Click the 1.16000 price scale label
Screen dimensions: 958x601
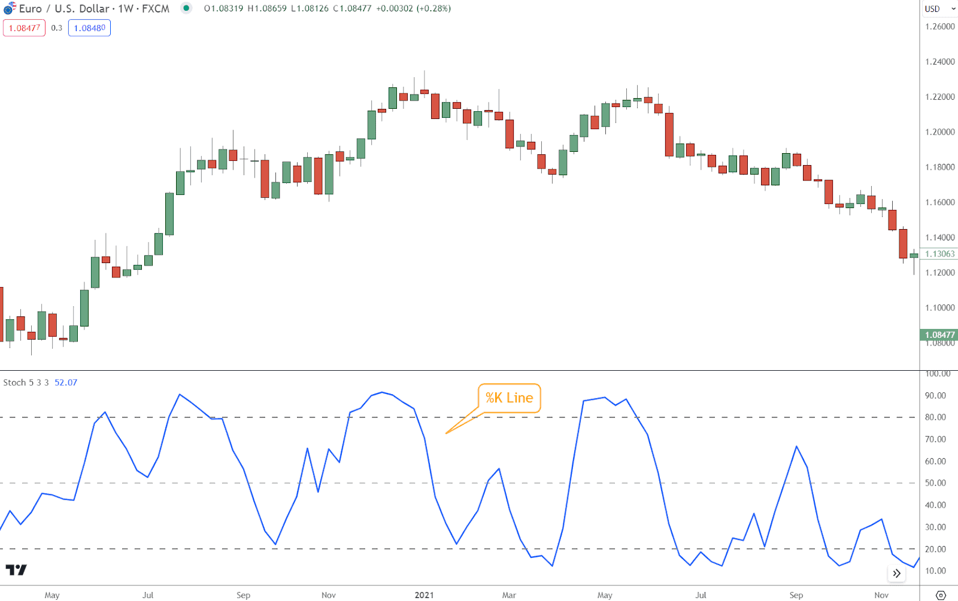click(x=940, y=202)
